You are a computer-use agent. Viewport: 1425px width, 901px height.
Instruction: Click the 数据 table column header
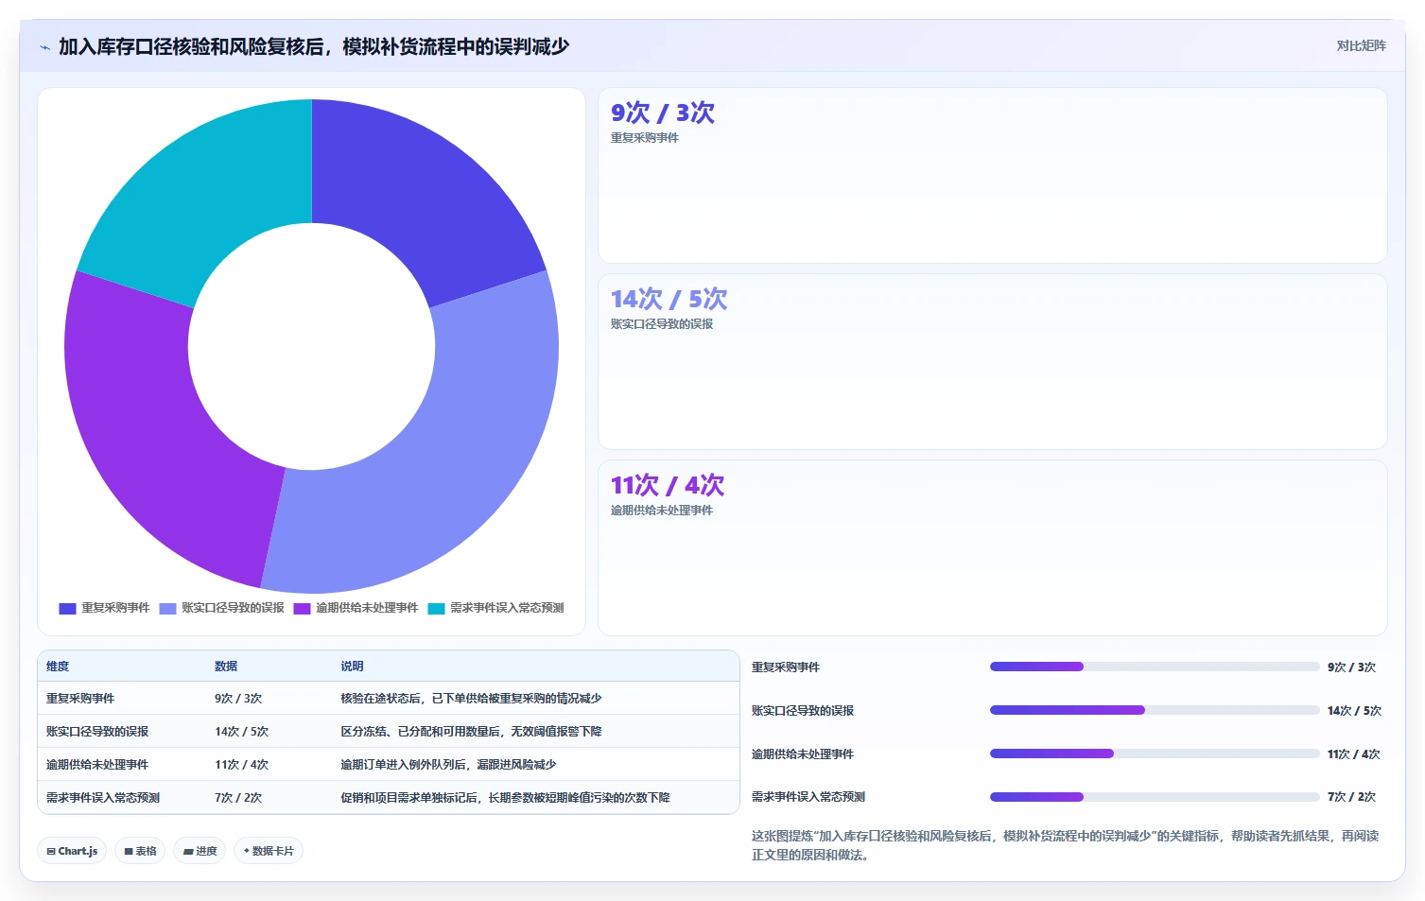click(226, 667)
